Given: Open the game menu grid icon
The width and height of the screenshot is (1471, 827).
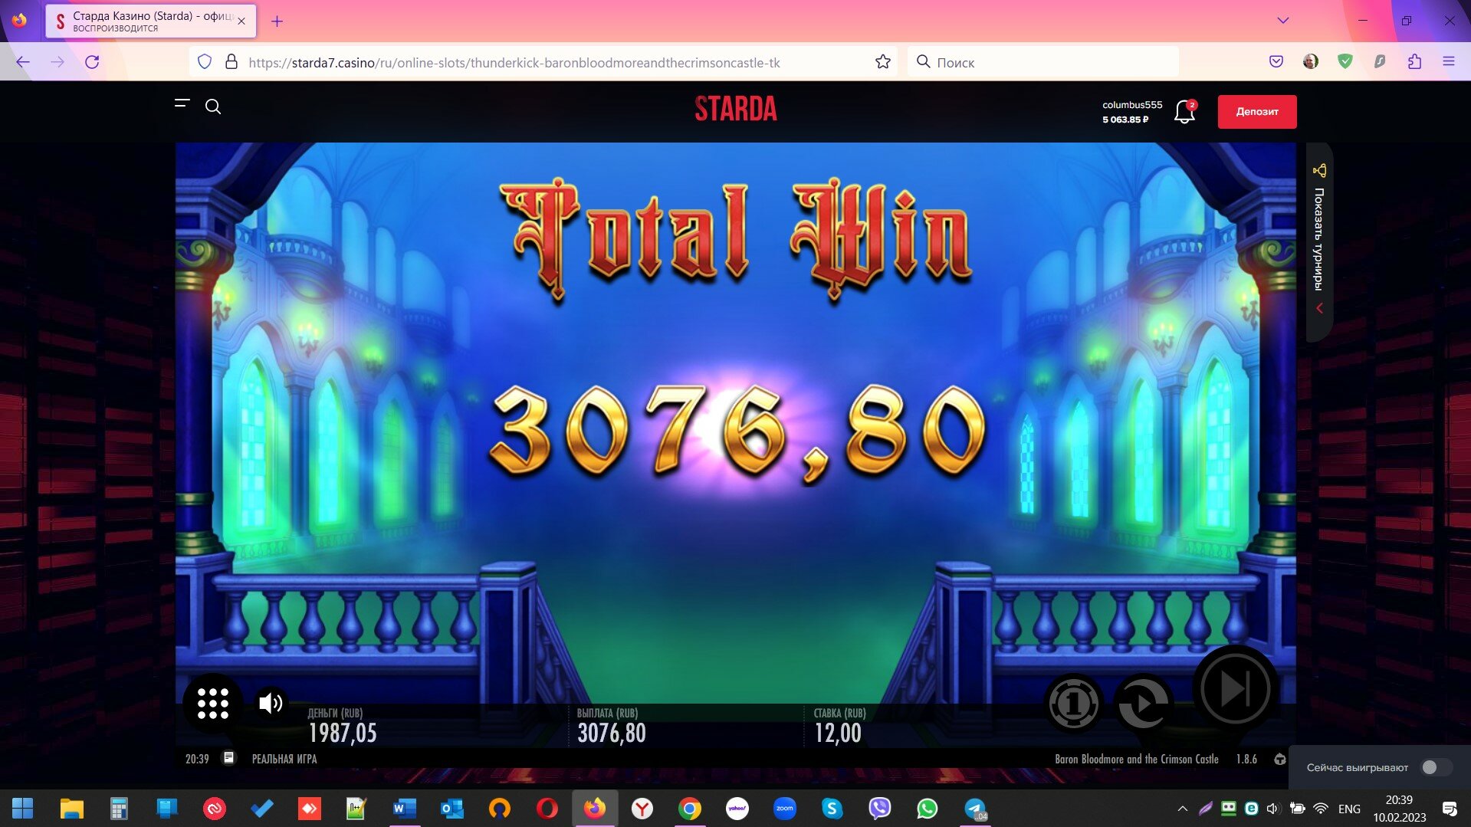Looking at the screenshot, I should (x=212, y=703).
